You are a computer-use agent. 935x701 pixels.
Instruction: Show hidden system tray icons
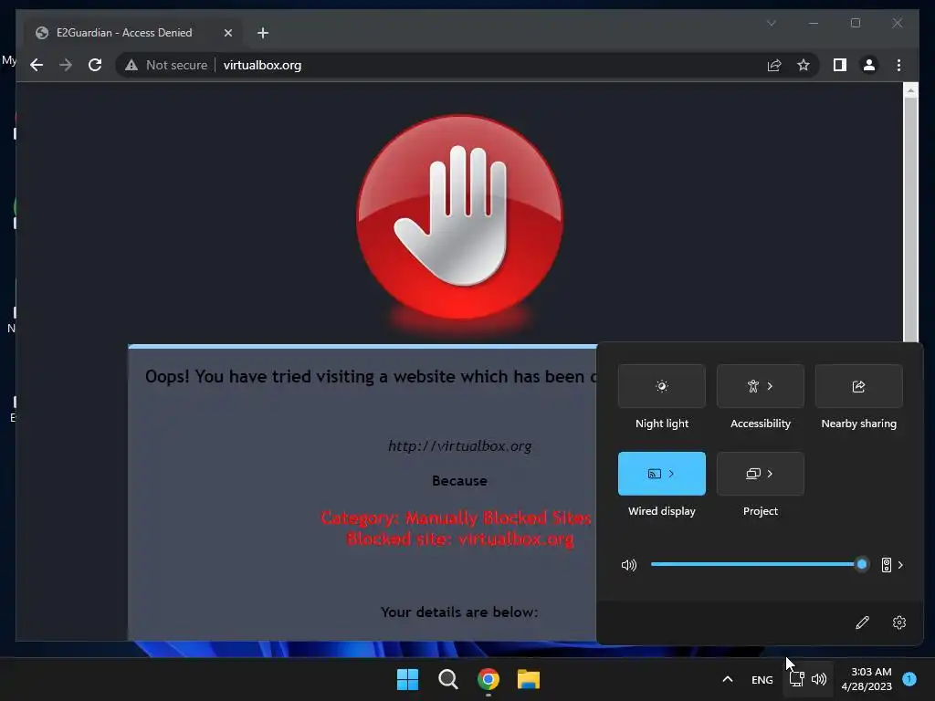[x=728, y=679]
